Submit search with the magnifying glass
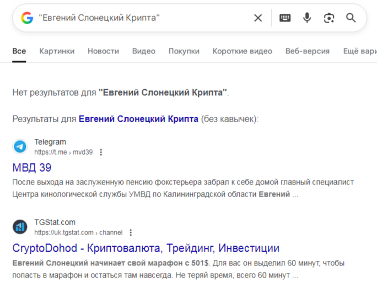 click(x=351, y=18)
